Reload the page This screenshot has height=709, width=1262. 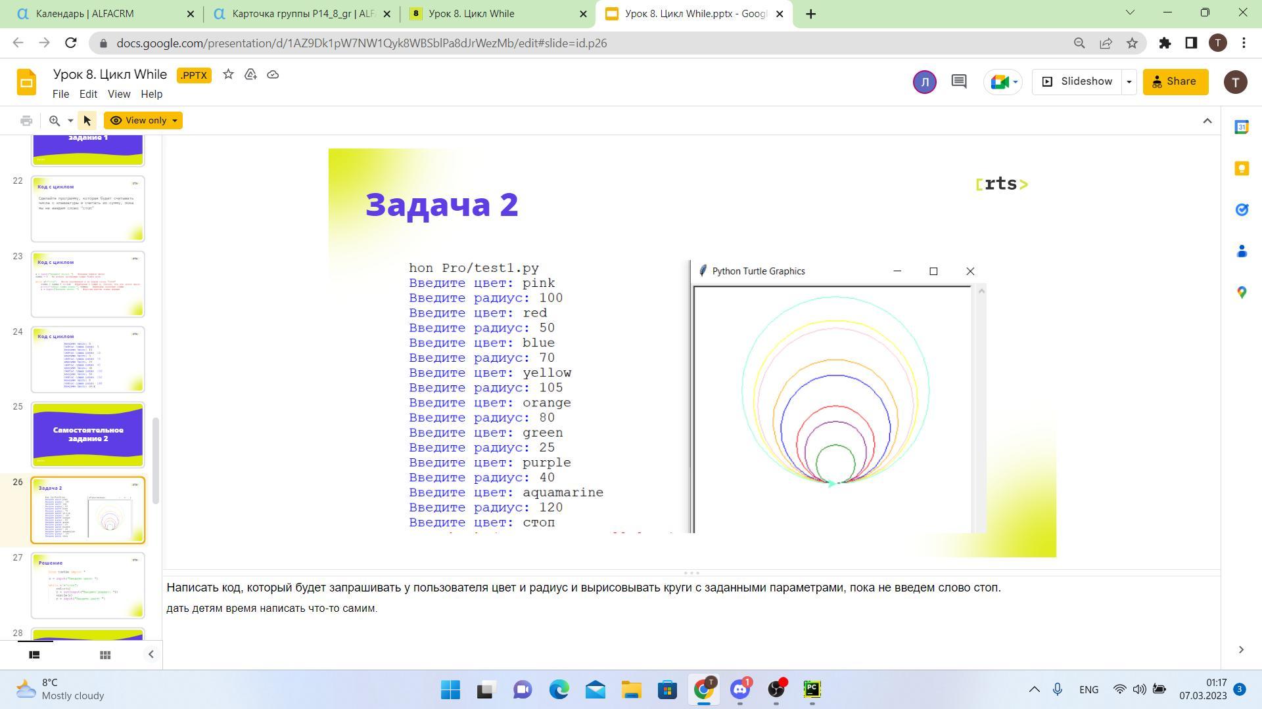tap(71, 43)
